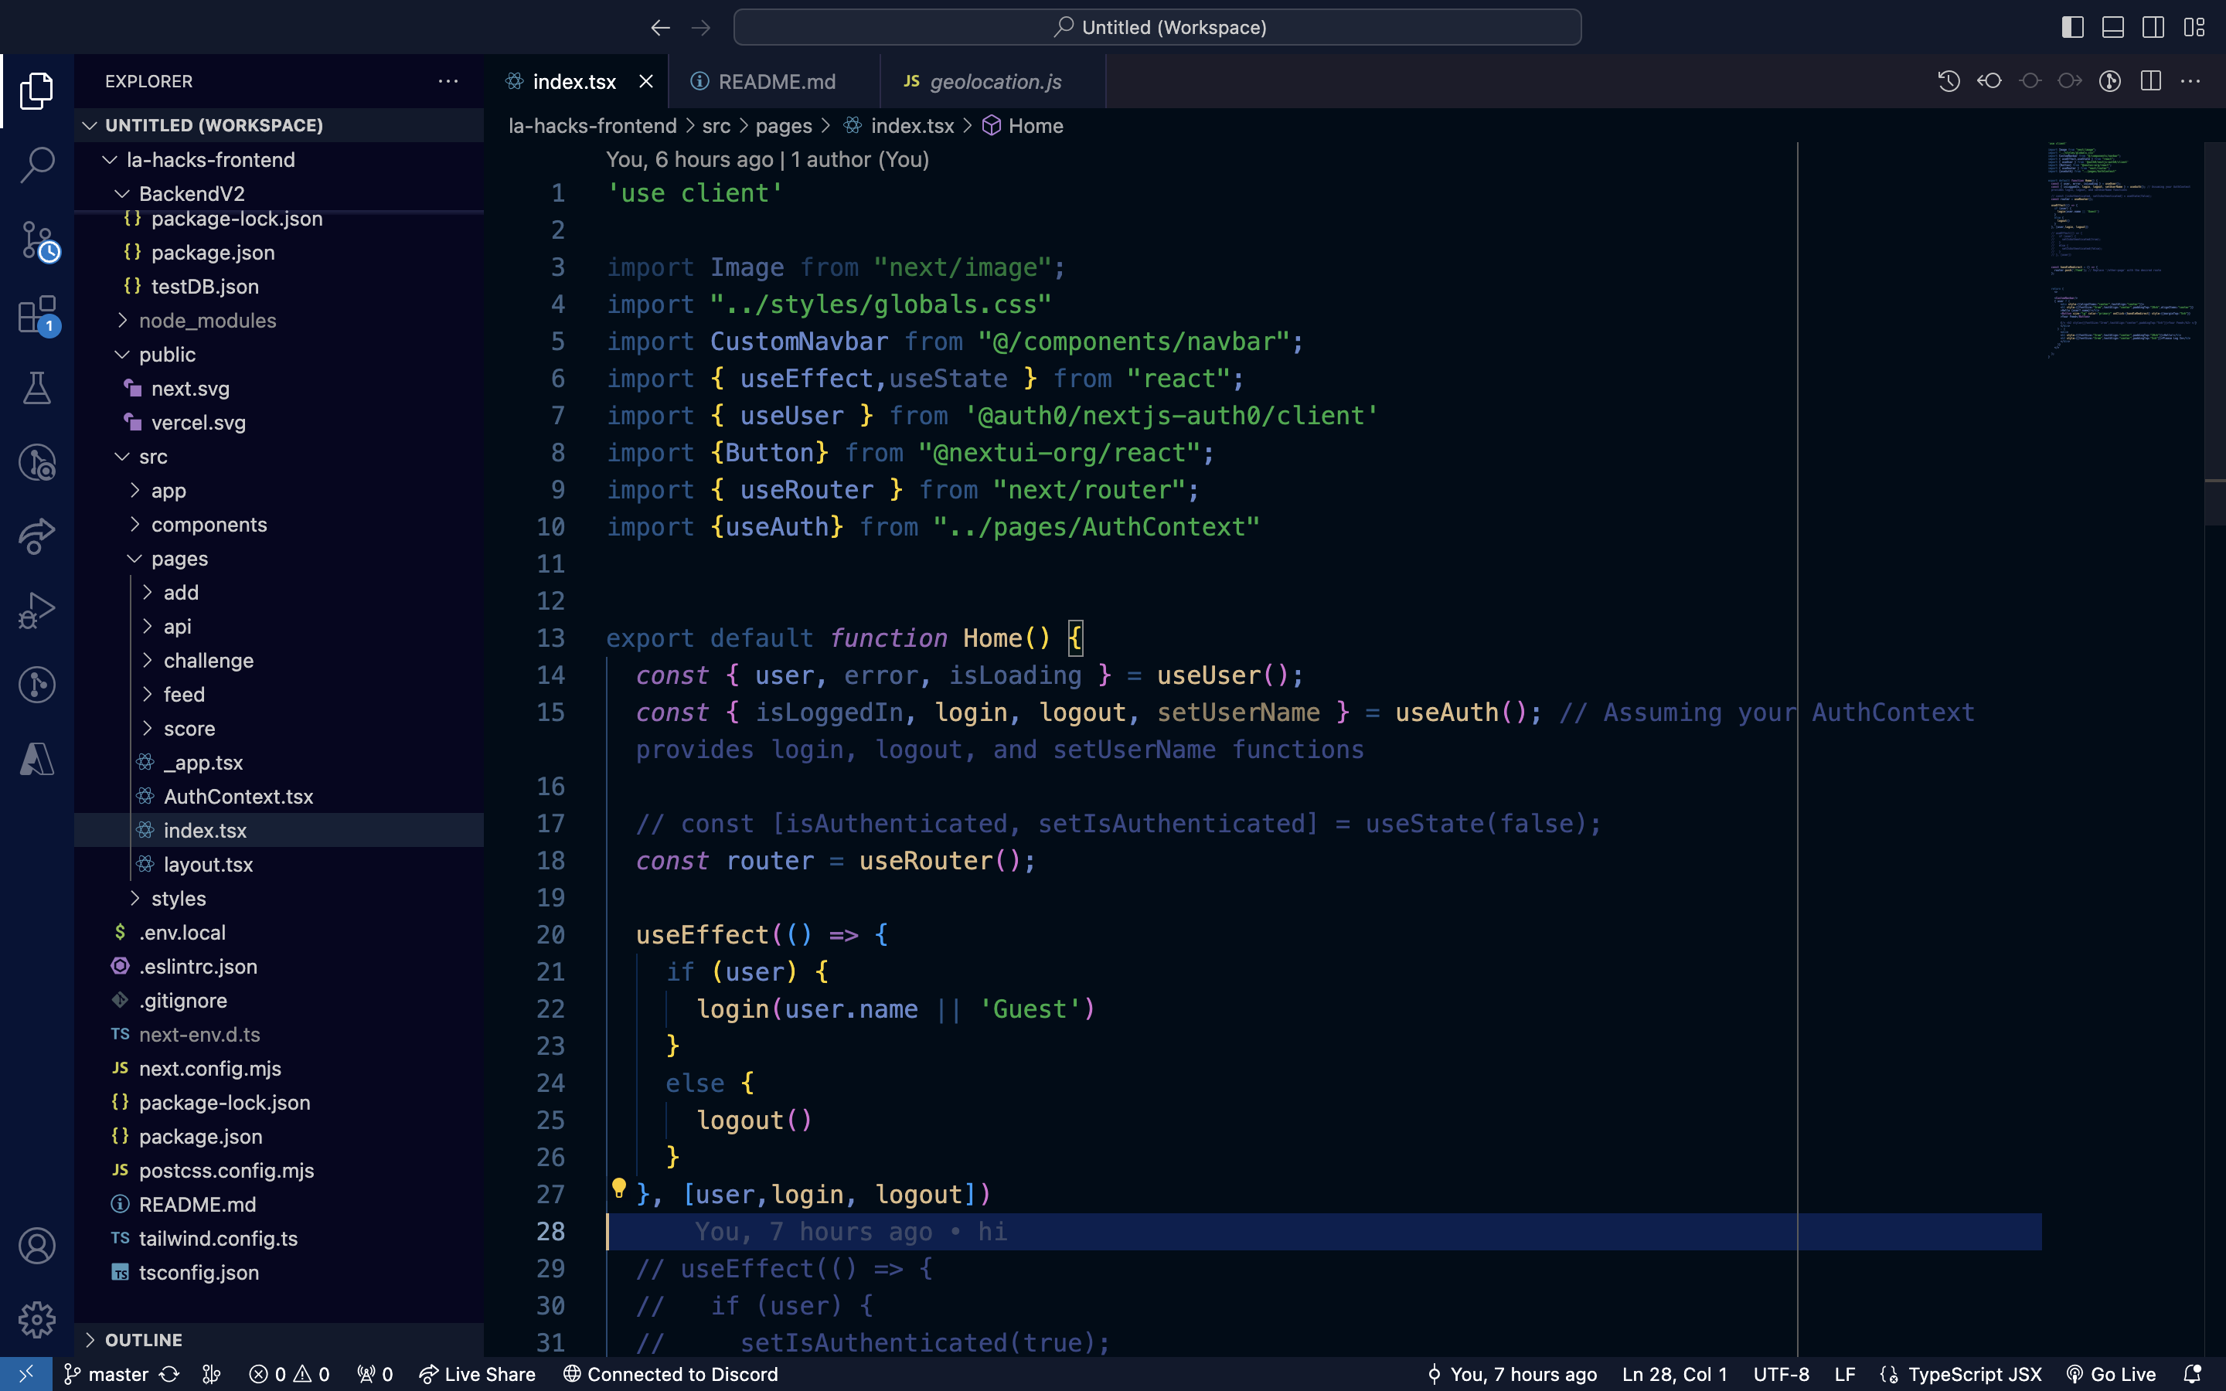Open the Extensions view
This screenshot has height=1391, width=2226.
(37, 315)
